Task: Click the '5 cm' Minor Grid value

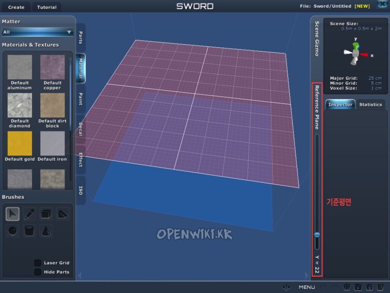Action: coord(376,83)
